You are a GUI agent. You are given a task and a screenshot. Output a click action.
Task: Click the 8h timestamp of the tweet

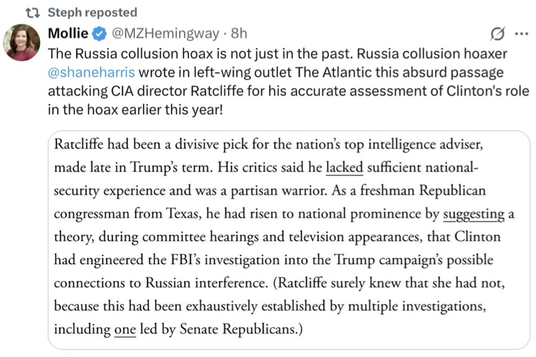(x=239, y=34)
